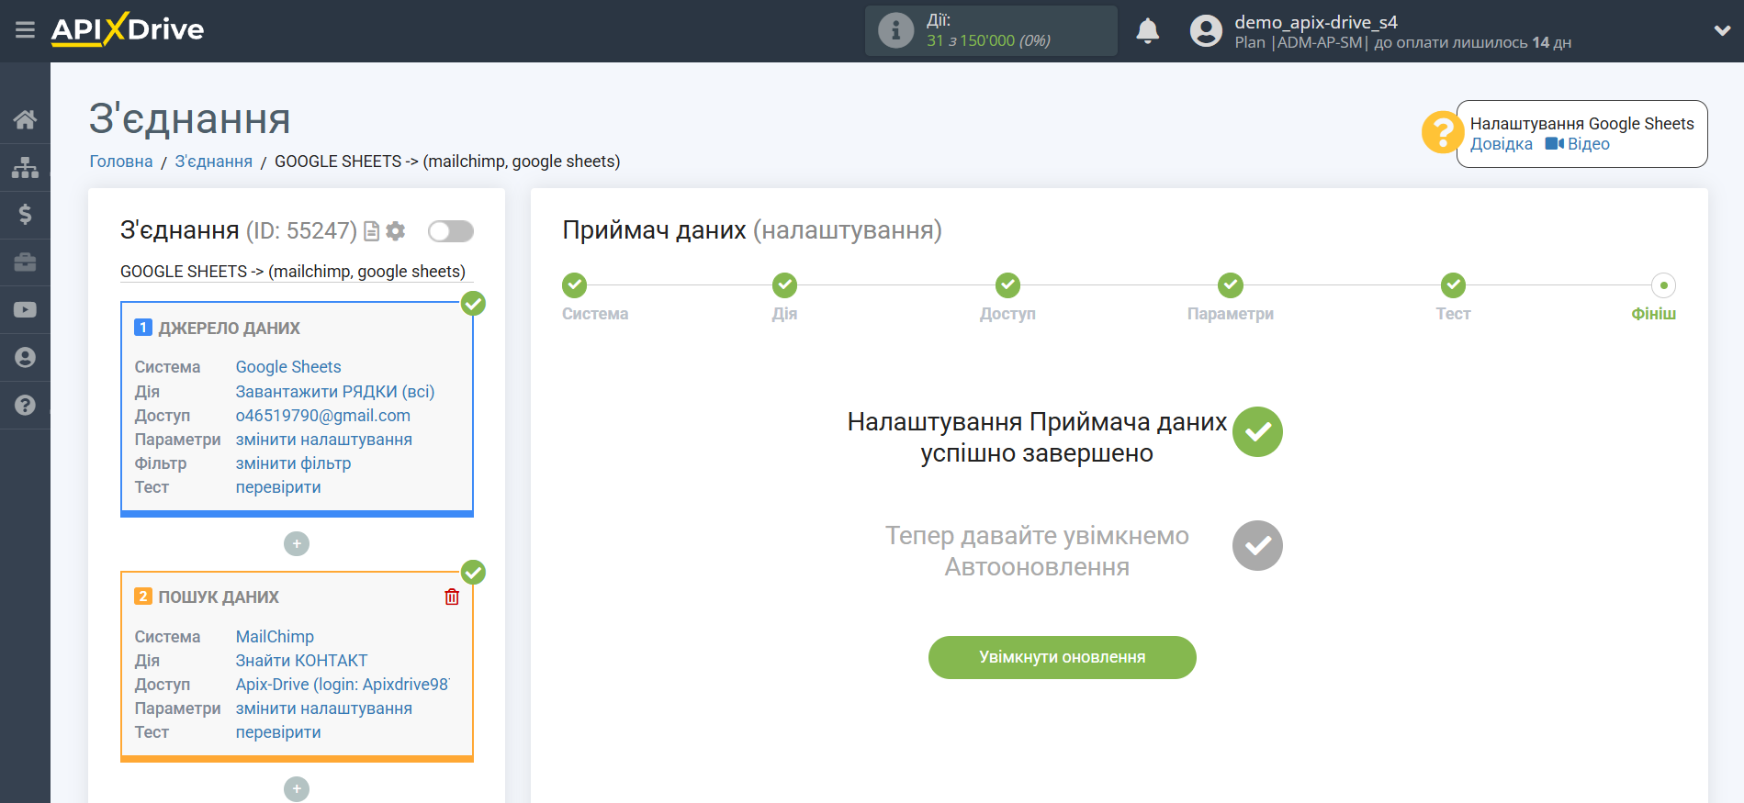The width and height of the screenshot is (1744, 803).
Task: Open the actions info icon
Action: [895, 30]
